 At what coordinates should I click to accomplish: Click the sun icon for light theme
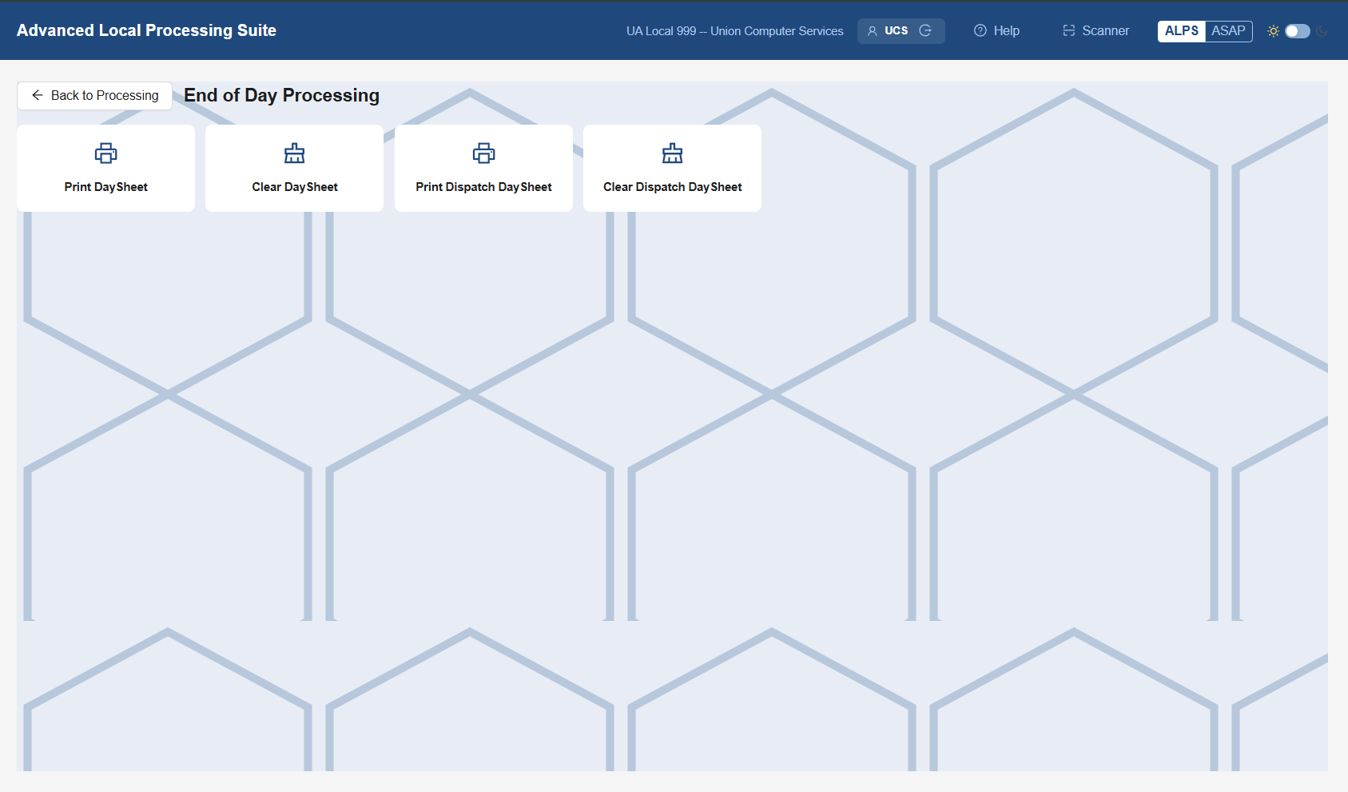(1274, 31)
